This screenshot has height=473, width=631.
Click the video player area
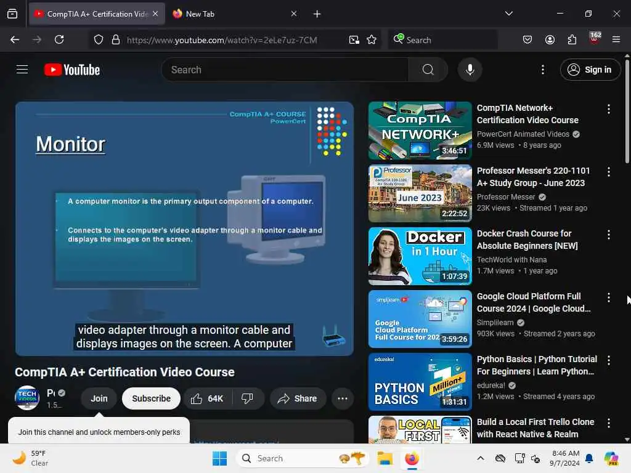pyautogui.click(x=184, y=228)
